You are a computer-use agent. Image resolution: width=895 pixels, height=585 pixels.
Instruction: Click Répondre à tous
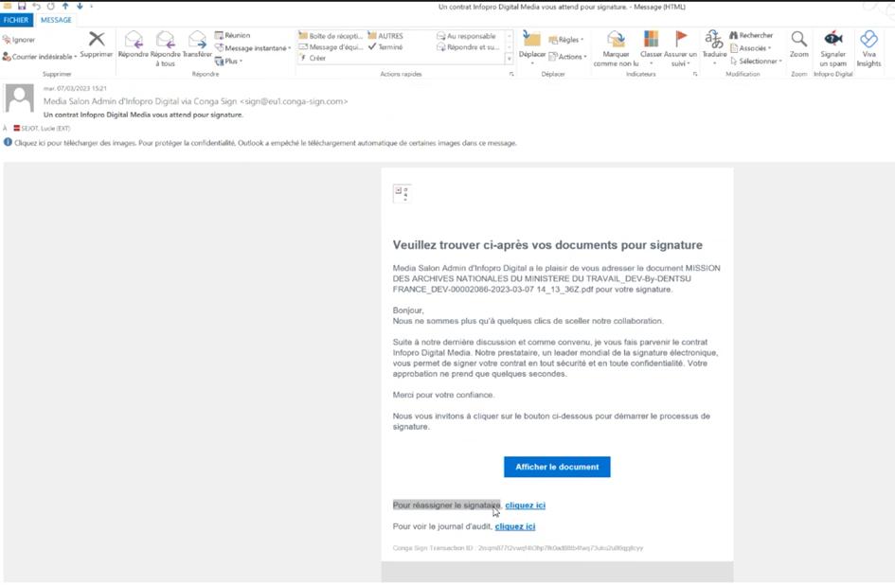pyautogui.click(x=165, y=48)
